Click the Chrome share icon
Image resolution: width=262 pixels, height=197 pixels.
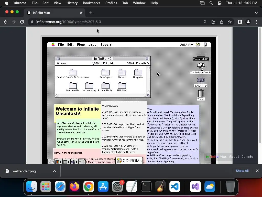click(222, 22)
